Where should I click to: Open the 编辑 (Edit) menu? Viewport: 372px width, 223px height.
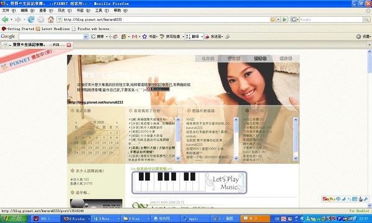click(x=27, y=11)
